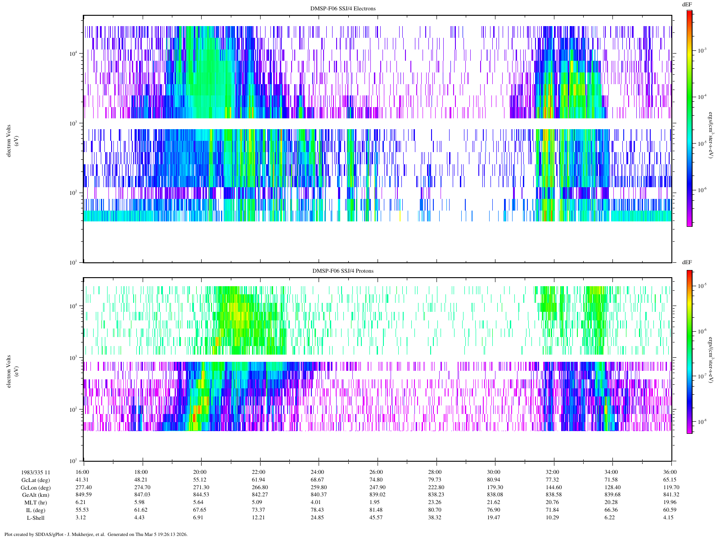Click the 1983/335 11 date label
Screen dimensions: 720x540
point(36,472)
